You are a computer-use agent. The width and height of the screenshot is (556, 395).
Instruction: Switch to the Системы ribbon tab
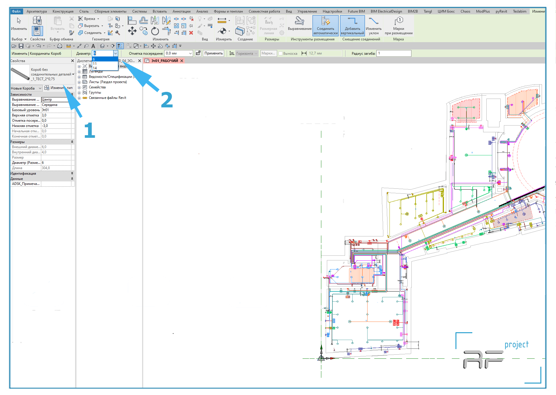(139, 11)
